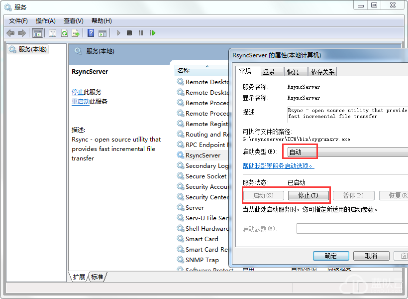Click the Start Service play icon
The image size is (408, 299).
(118, 33)
